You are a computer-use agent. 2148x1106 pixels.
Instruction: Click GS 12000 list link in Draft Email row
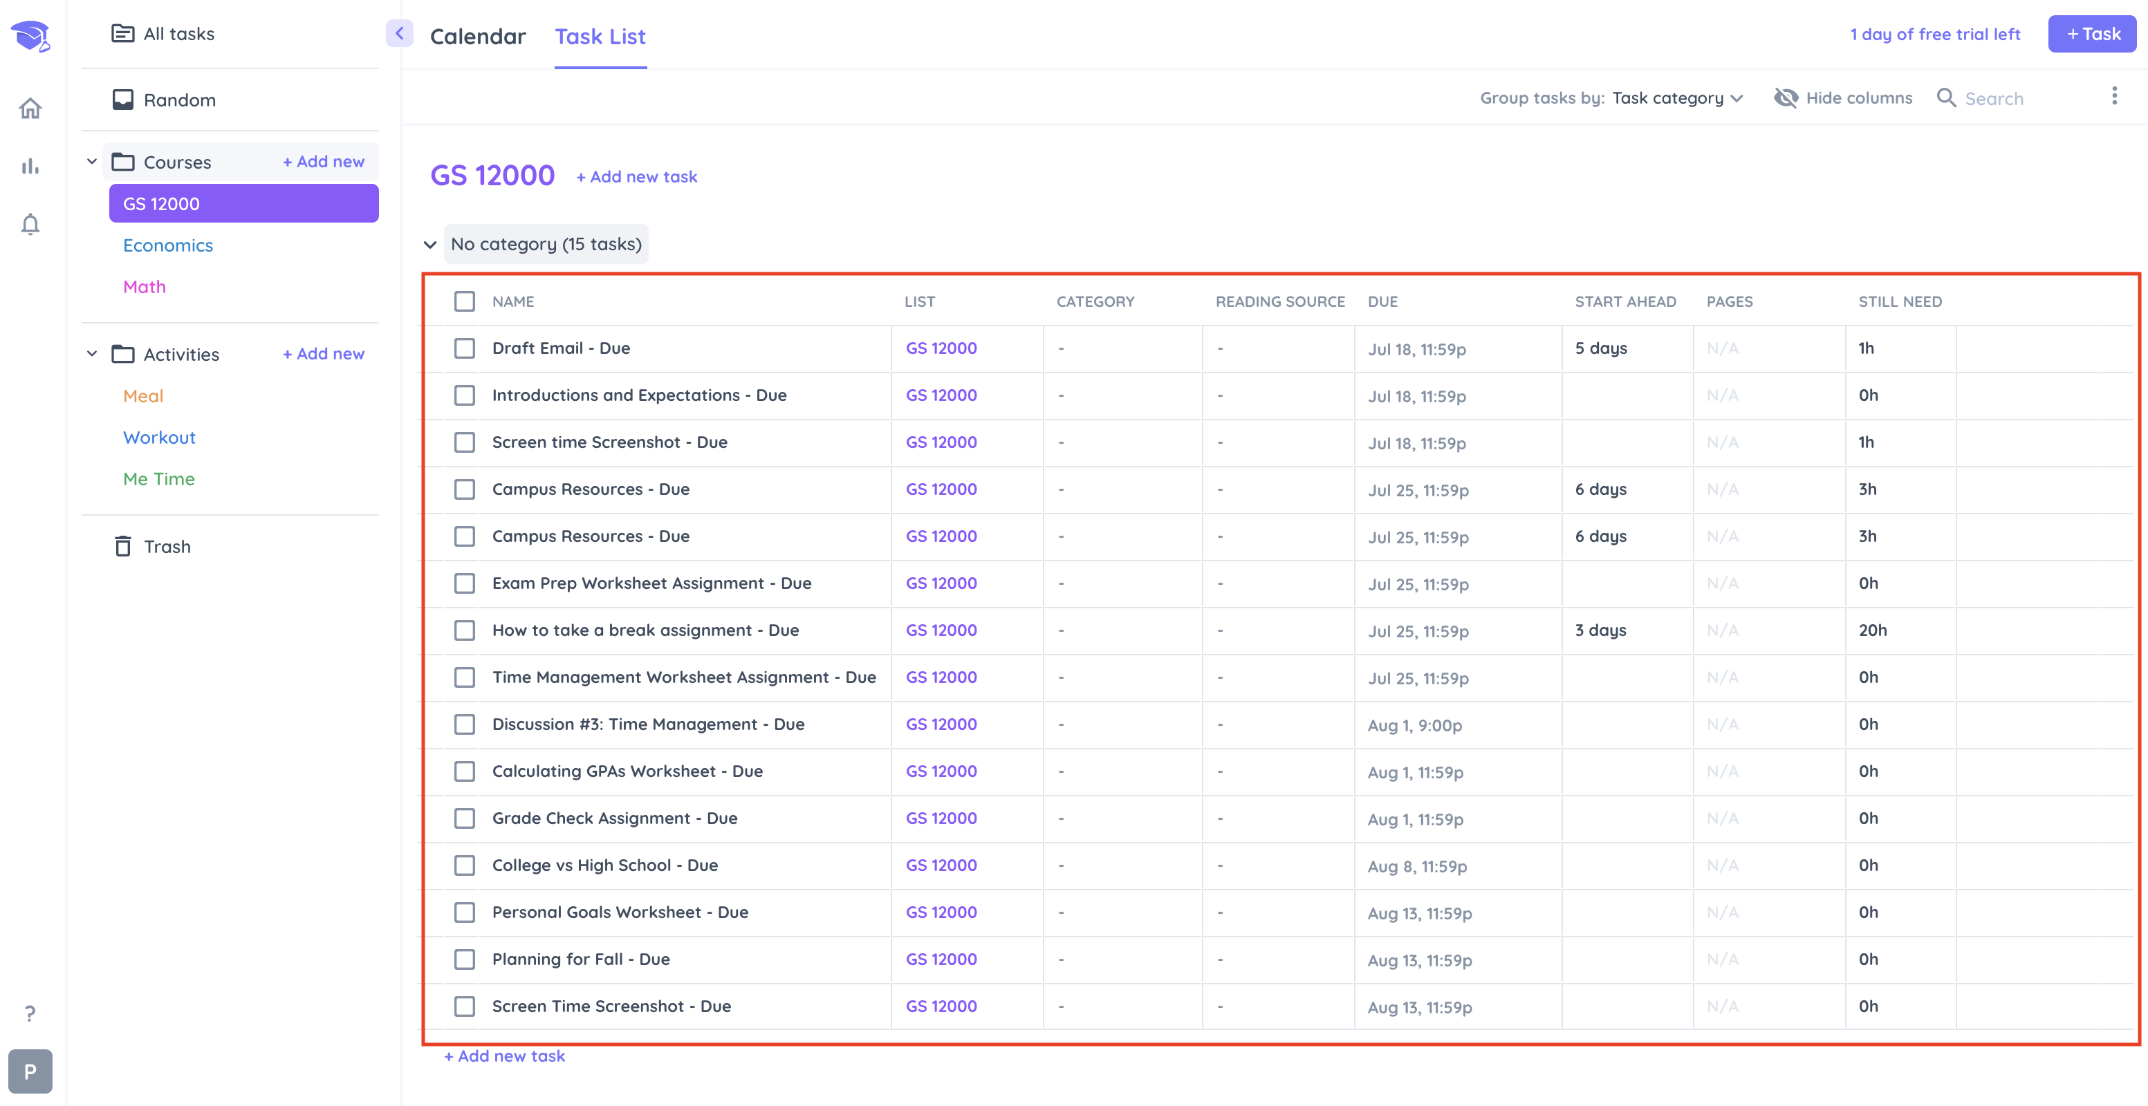click(x=941, y=348)
